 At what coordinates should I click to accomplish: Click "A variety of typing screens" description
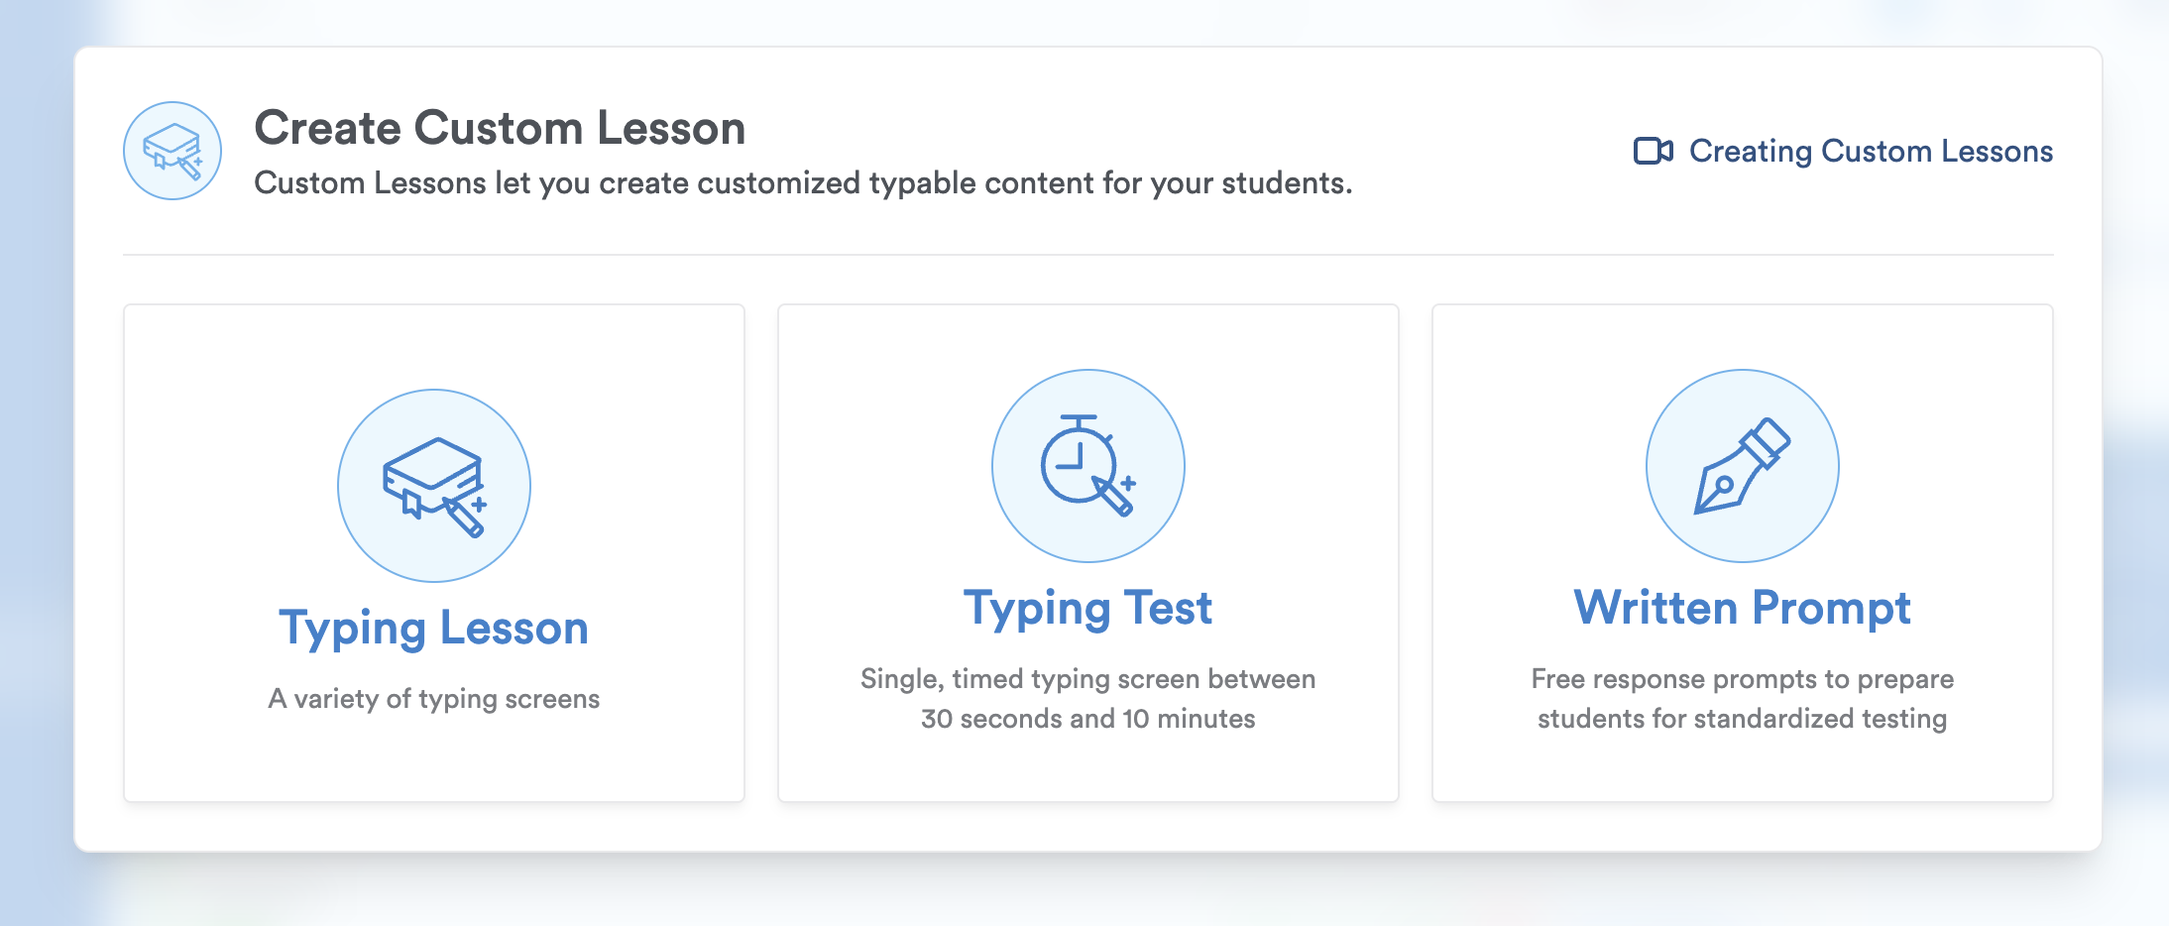coord(433,699)
